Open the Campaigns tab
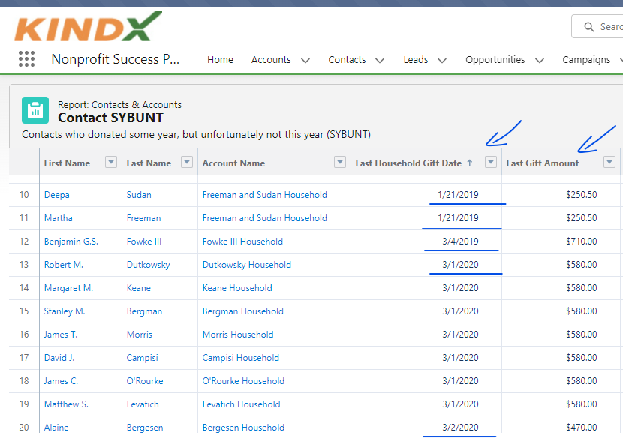Screen dimensions: 623x438 click(x=586, y=60)
